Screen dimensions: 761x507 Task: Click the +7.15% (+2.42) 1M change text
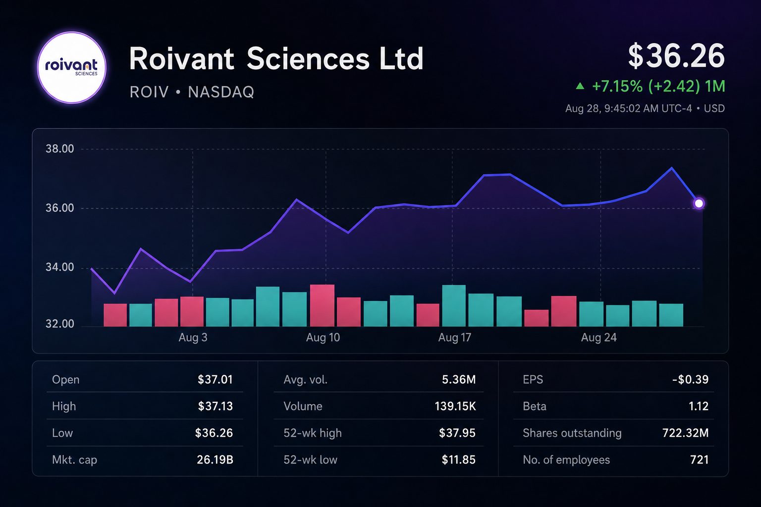658,87
